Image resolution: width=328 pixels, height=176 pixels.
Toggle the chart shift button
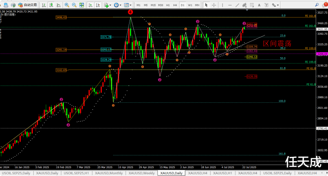[97, 5]
